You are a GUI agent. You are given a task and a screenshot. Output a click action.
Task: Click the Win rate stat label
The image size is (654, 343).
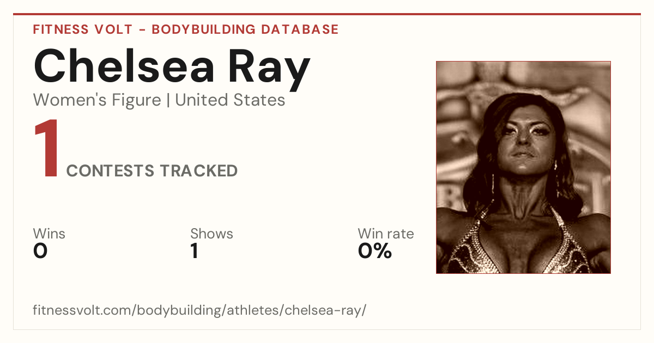click(385, 234)
